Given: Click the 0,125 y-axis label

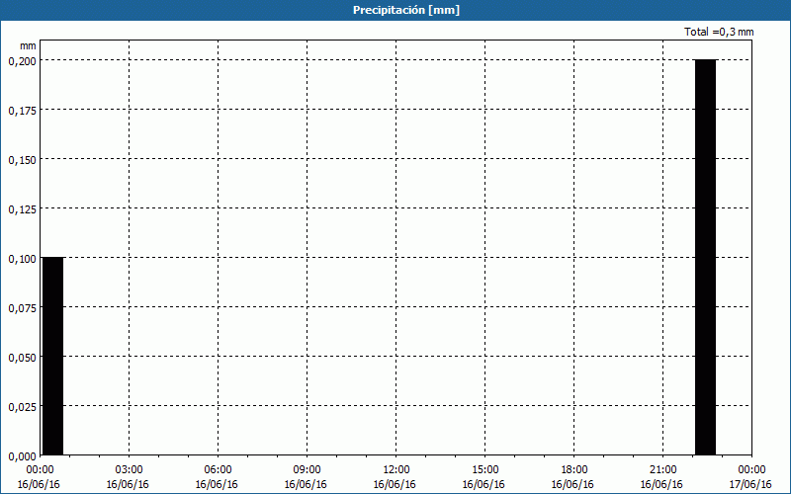Looking at the screenshot, I should coord(22,209).
